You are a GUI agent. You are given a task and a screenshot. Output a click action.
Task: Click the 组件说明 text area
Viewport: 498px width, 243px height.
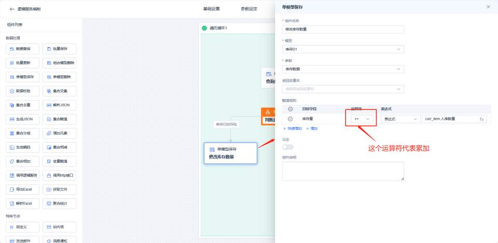[343, 171]
